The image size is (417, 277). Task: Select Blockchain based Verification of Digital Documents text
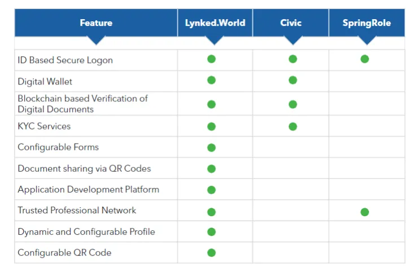coord(82,104)
